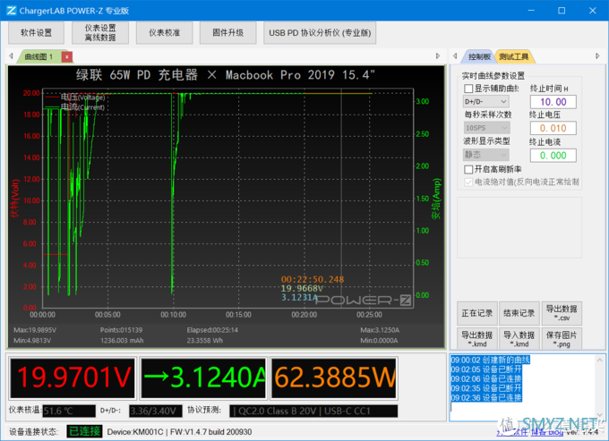Image resolution: width=609 pixels, height=441 pixels.
Task: Click the 19.9701V voltage readout
Action: [73, 378]
